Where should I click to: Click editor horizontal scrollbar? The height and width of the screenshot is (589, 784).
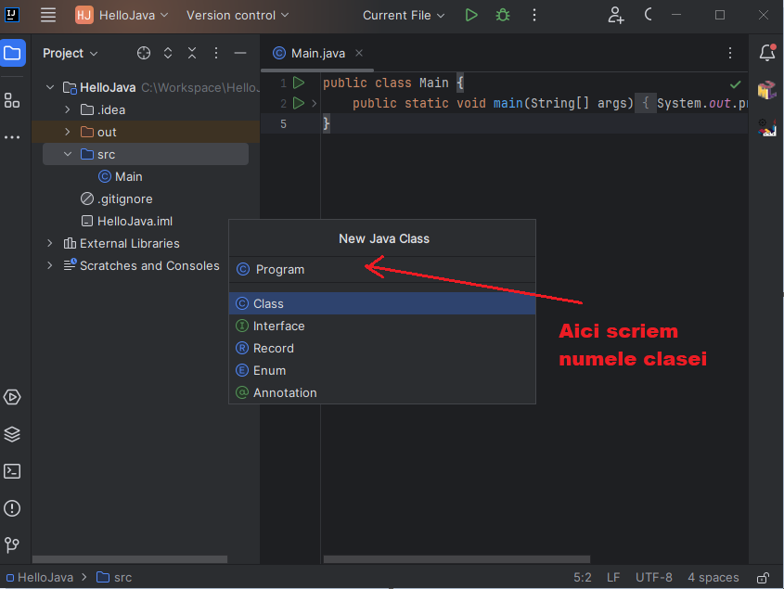point(456,559)
